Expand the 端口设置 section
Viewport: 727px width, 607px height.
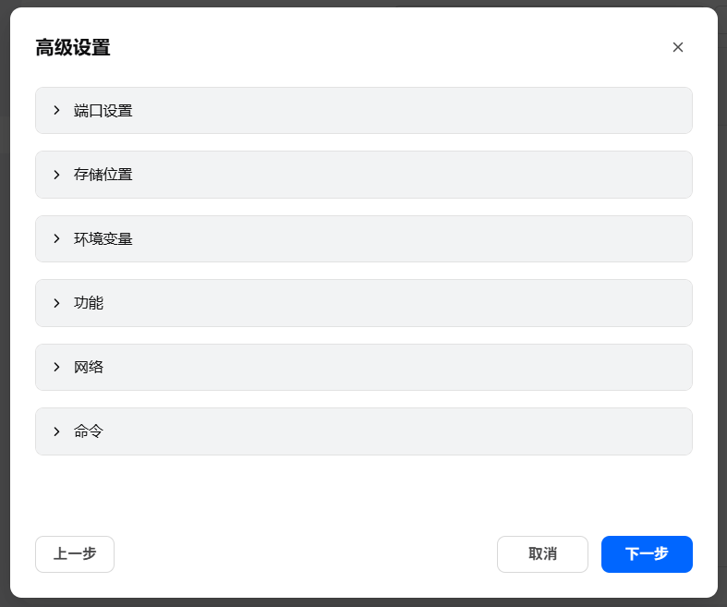(363, 111)
